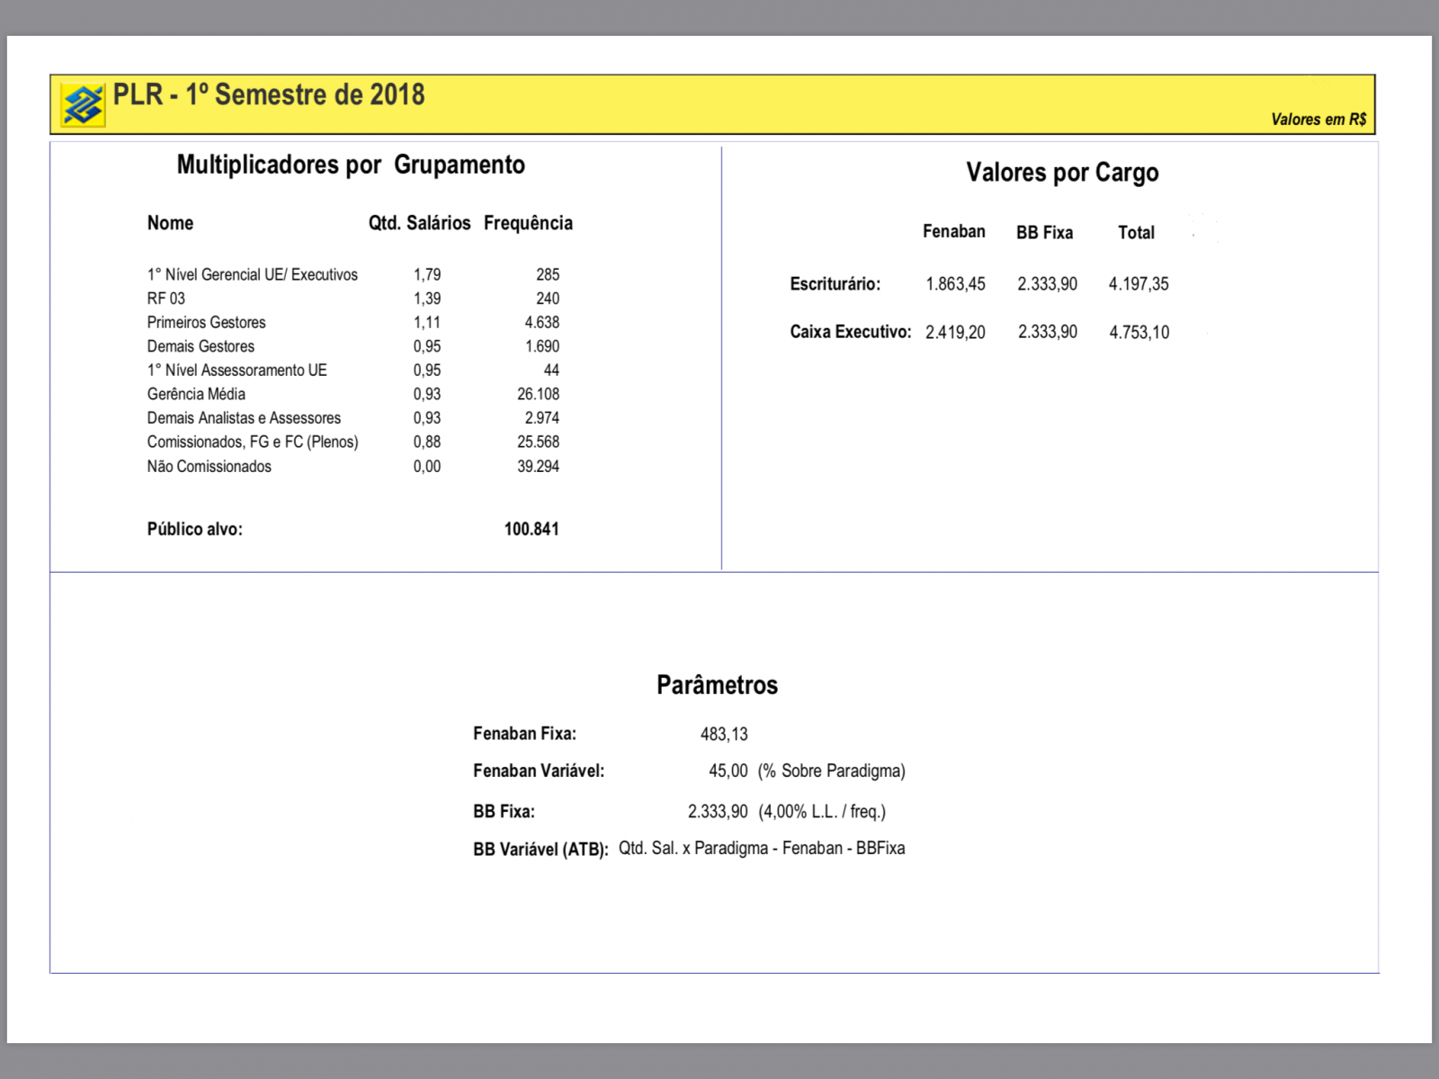Click the PLR - 1º Semestre de 2018 title
This screenshot has height=1079, width=1439.
(x=268, y=95)
